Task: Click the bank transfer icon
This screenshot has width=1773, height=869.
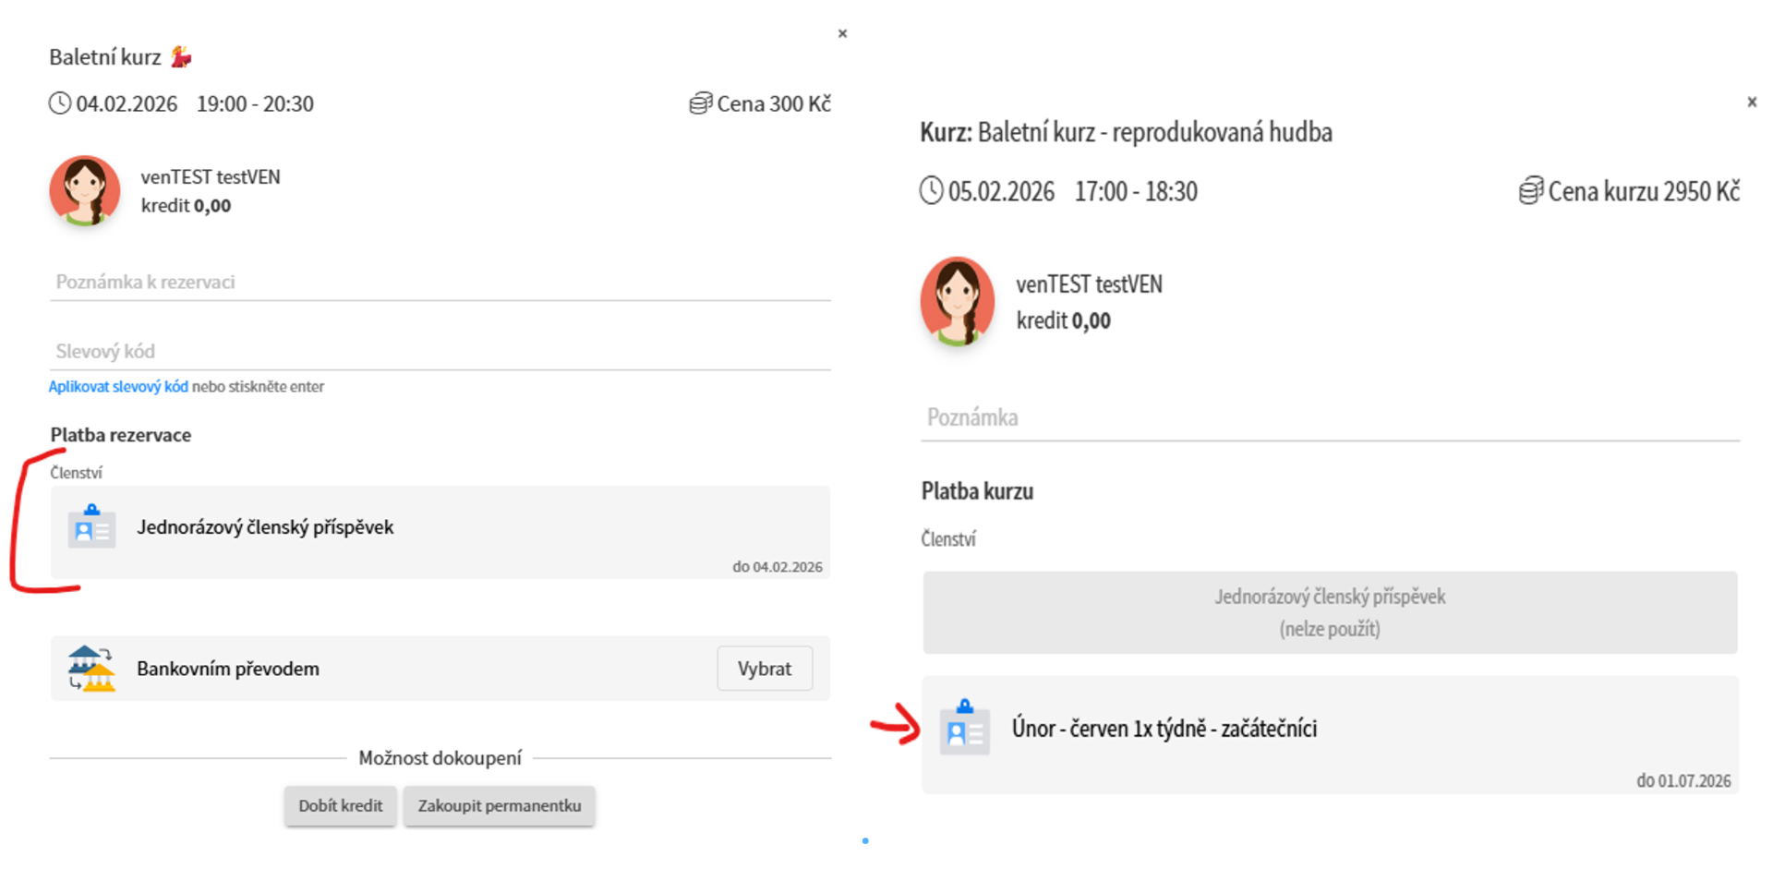Action: point(91,669)
